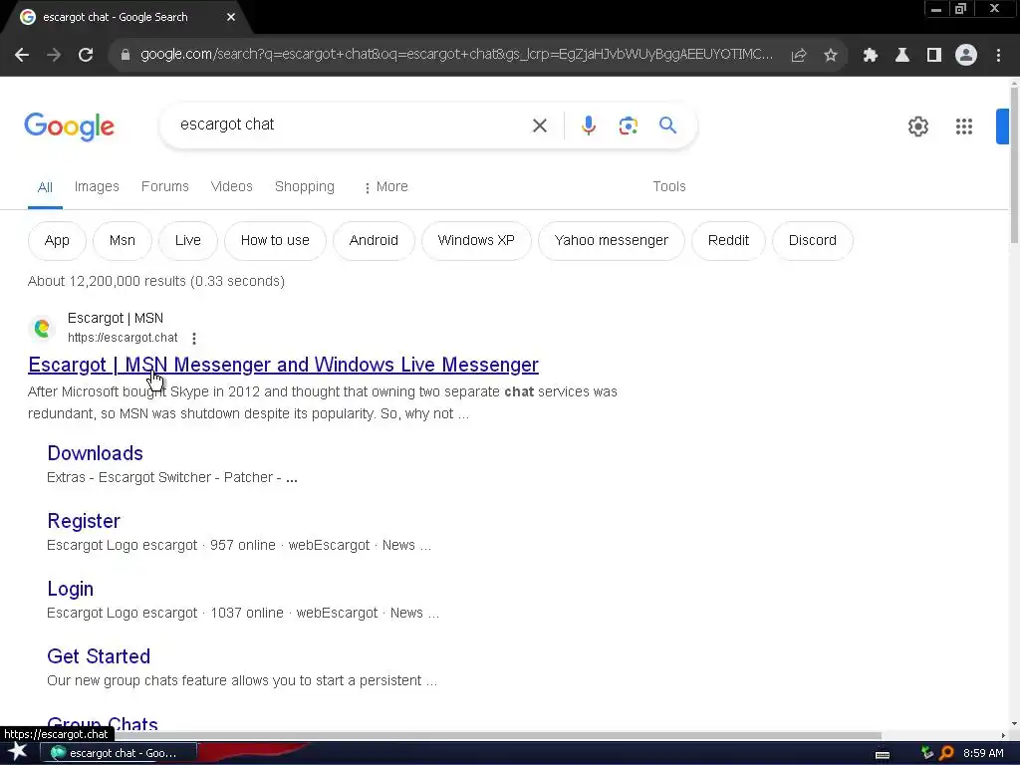Close the escargot chat browser tab

click(231, 17)
